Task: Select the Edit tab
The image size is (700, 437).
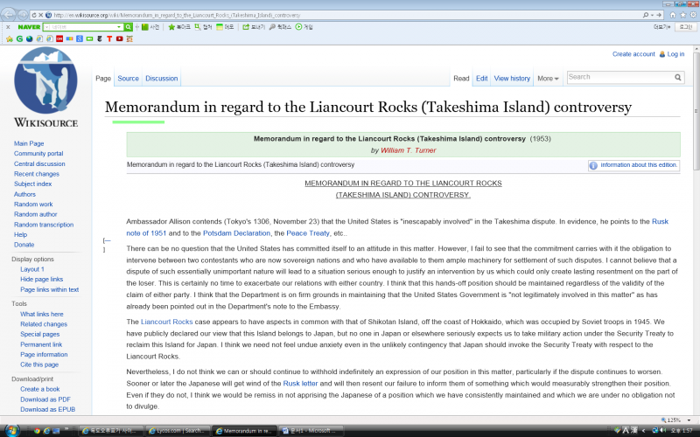Action: click(x=481, y=79)
